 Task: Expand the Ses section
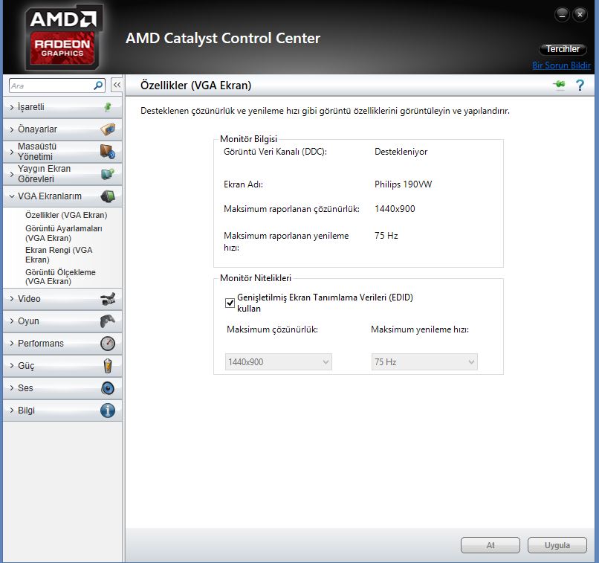point(62,388)
